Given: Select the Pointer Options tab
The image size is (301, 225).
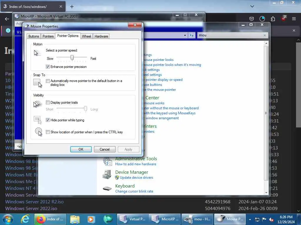Looking at the screenshot, I should pos(68,36).
